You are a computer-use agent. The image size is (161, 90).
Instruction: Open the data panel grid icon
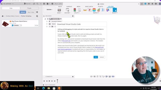pyautogui.click(x=44, y=4)
